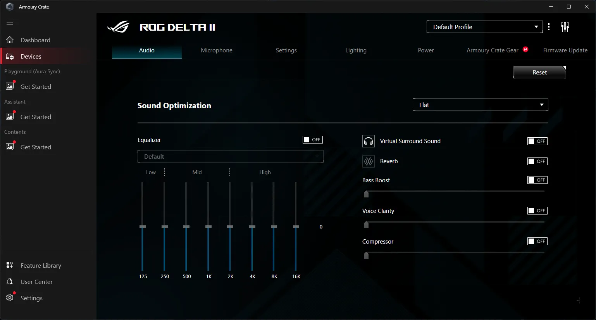
Task: Click the Reset button
Action: tap(540, 72)
